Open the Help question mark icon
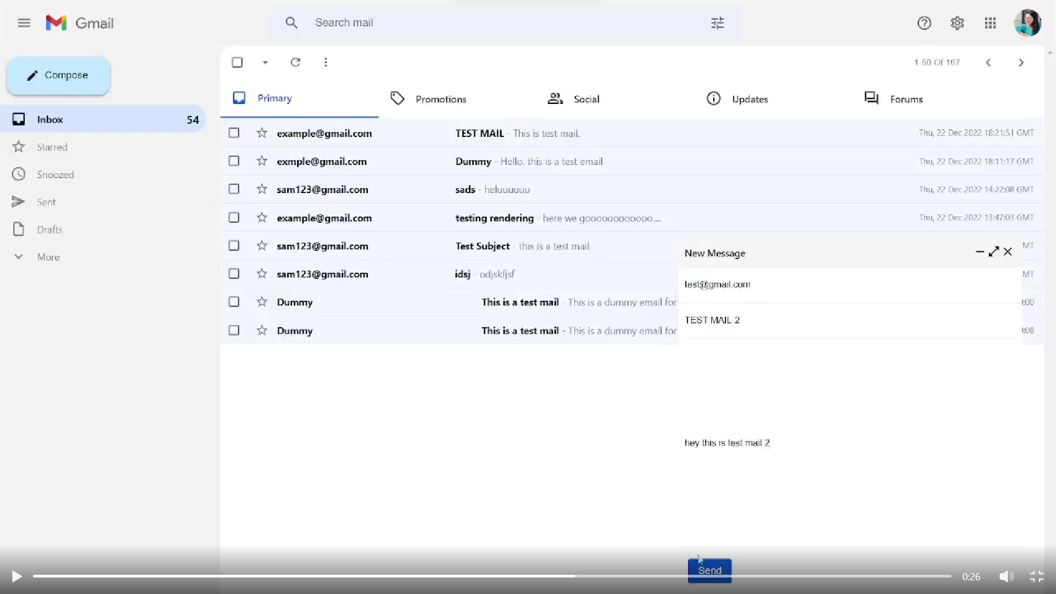The width and height of the screenshot is (1056, 594). [924, 23]
